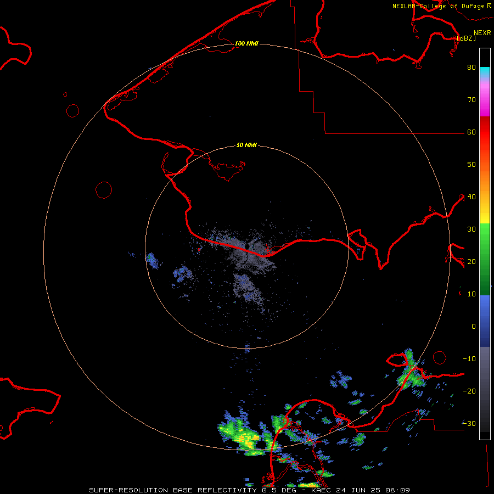Image resolution: width=494 pixels, height=494 pixels.
Task: Click the NEXR label near the legend
Action: coord(482,32)
